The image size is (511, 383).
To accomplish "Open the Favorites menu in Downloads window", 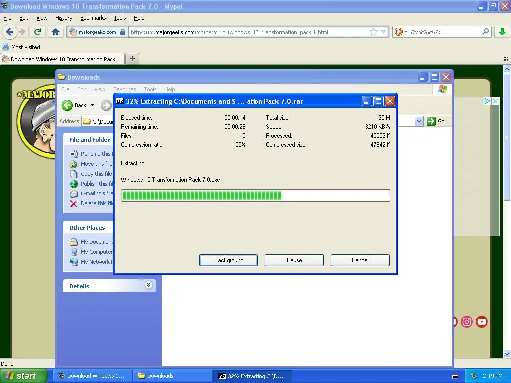I will [124, 89].
